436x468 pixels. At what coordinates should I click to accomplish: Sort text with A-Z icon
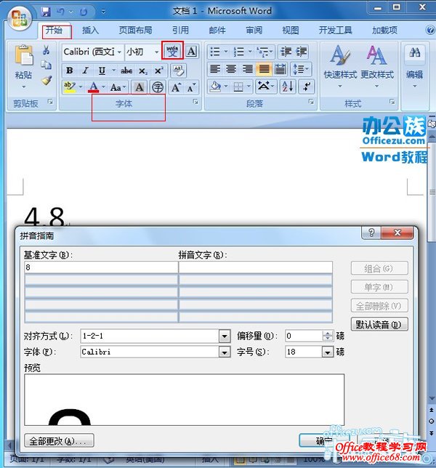pos(288,87)
